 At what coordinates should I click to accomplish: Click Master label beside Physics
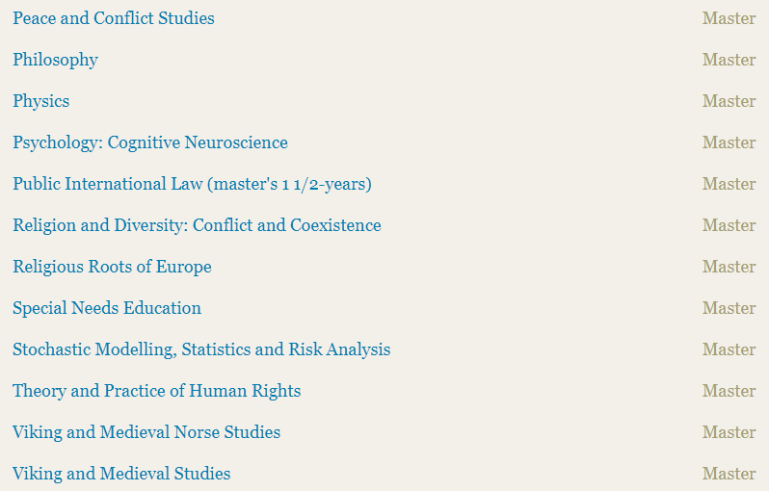coord(729,101)
